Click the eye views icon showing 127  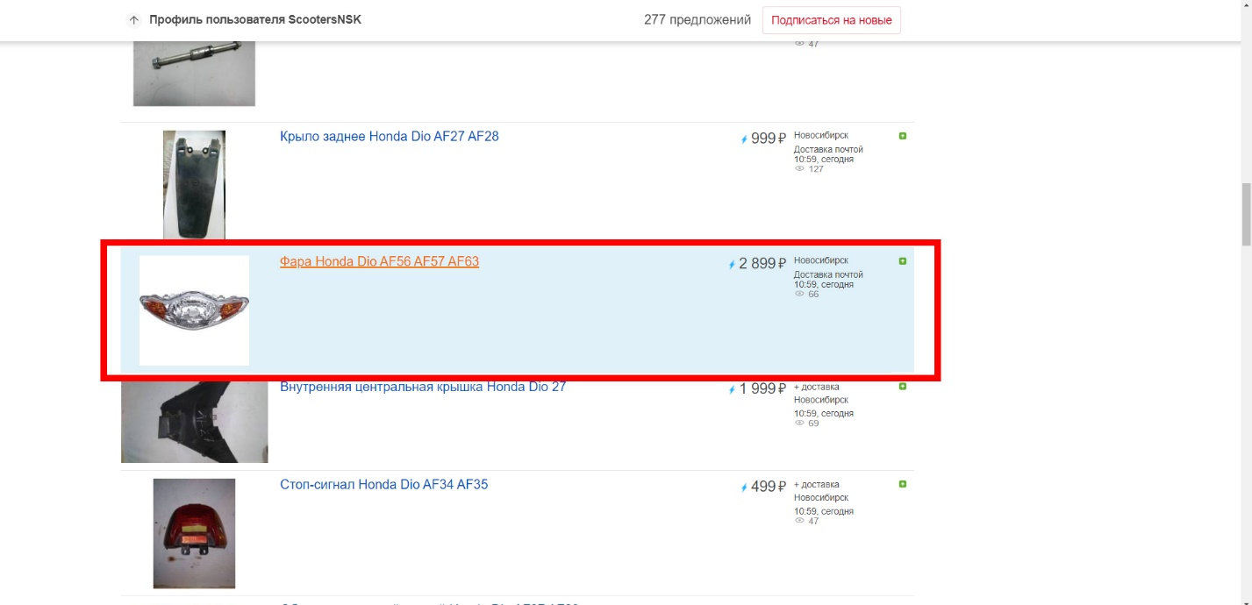(x=799, y=169)
